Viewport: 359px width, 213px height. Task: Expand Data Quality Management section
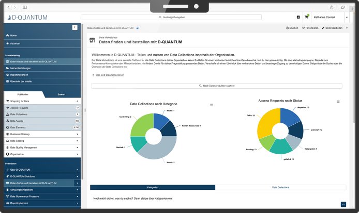41,148
